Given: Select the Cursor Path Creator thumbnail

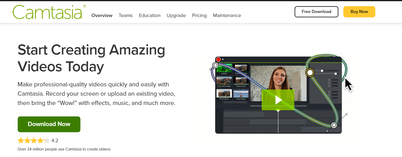Looking at the screenshot, I should (224, 82).
